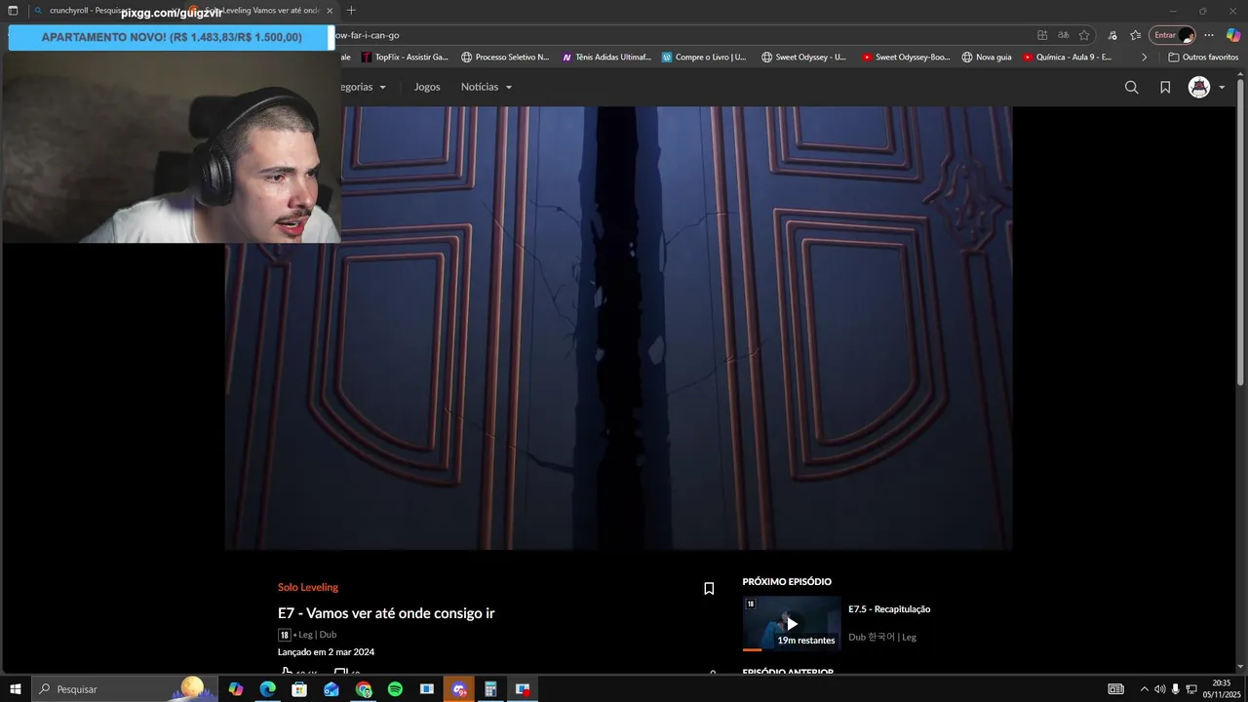Open the purple taskbar app icon
Screen dimensions: 1248x702
pyautogui.click(x=459, y=689)
